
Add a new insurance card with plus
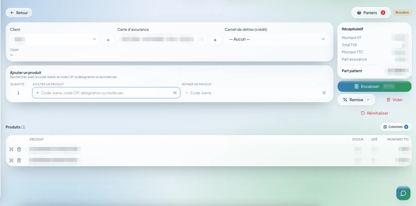215,40
